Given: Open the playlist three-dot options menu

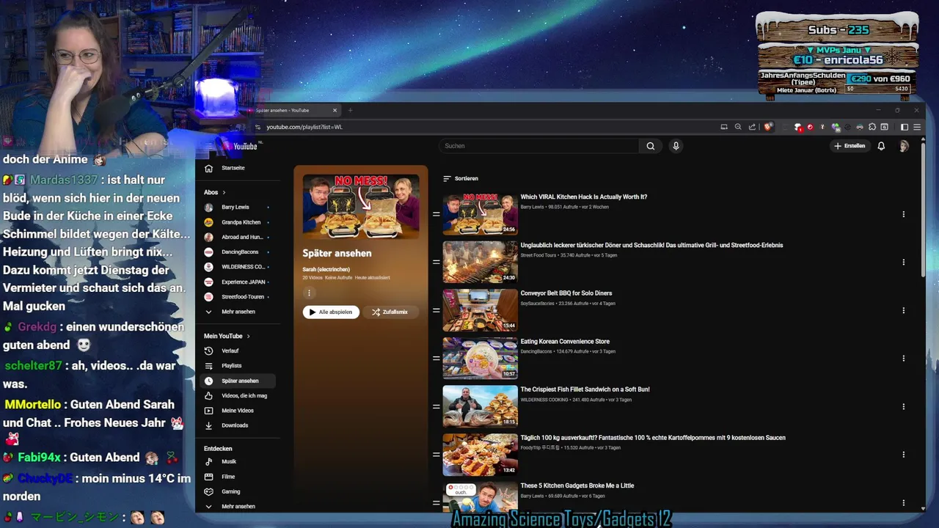Looking at the screenshot, I should [309, 293].
